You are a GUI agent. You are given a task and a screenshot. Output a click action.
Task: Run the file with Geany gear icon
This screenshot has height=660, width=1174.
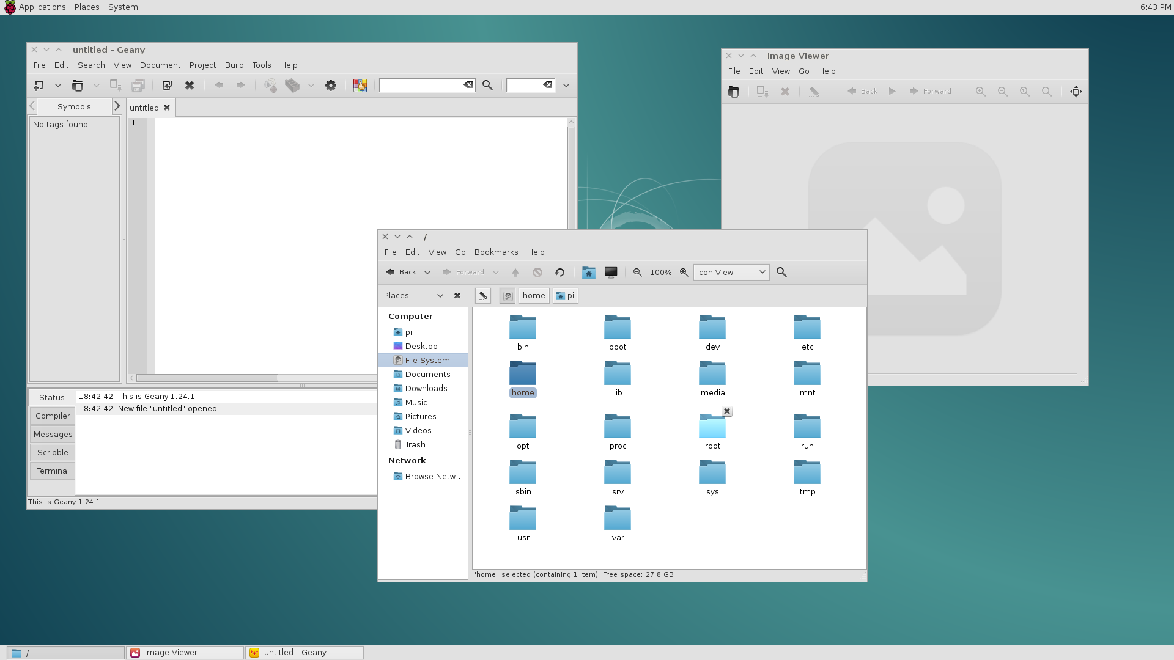[331, 86]
